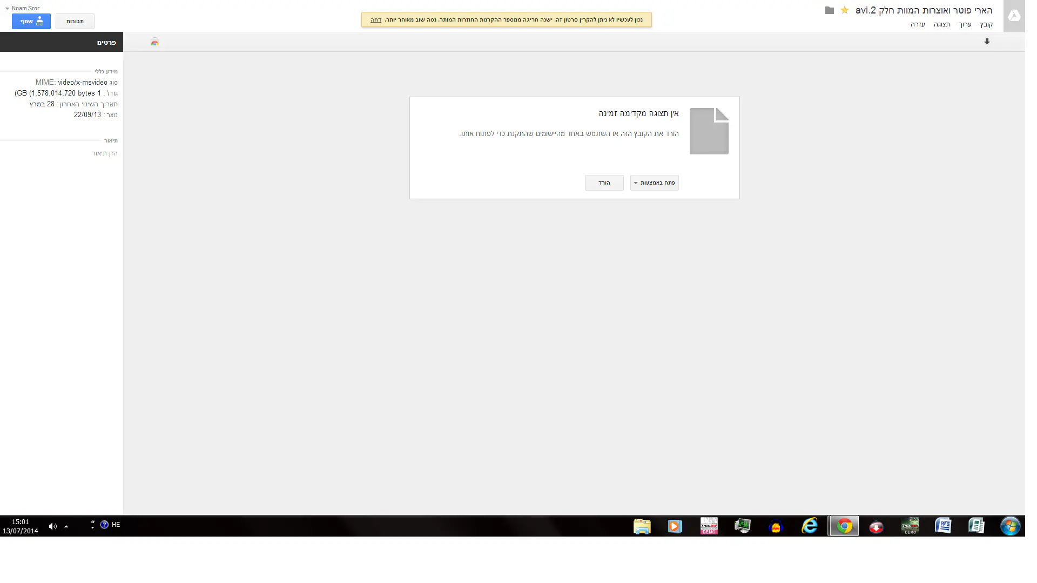The width and height of the screenshot is (1037, 583).
Task: Click the הורד (Download) button
Action: point(604,182)
